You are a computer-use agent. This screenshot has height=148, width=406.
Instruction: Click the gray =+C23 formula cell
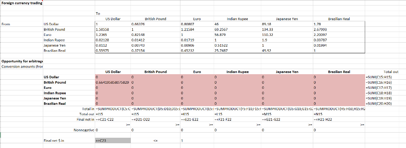(113, 141)
